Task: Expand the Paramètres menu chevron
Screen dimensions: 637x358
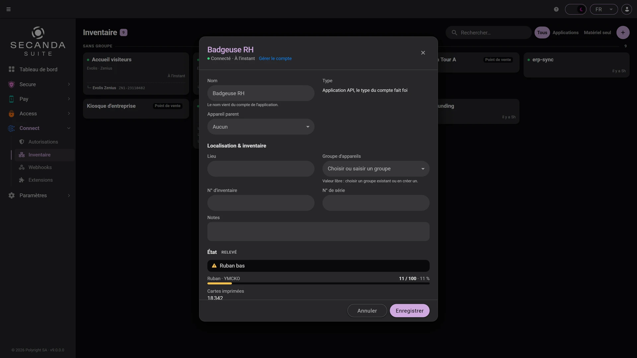Action: 69,196
